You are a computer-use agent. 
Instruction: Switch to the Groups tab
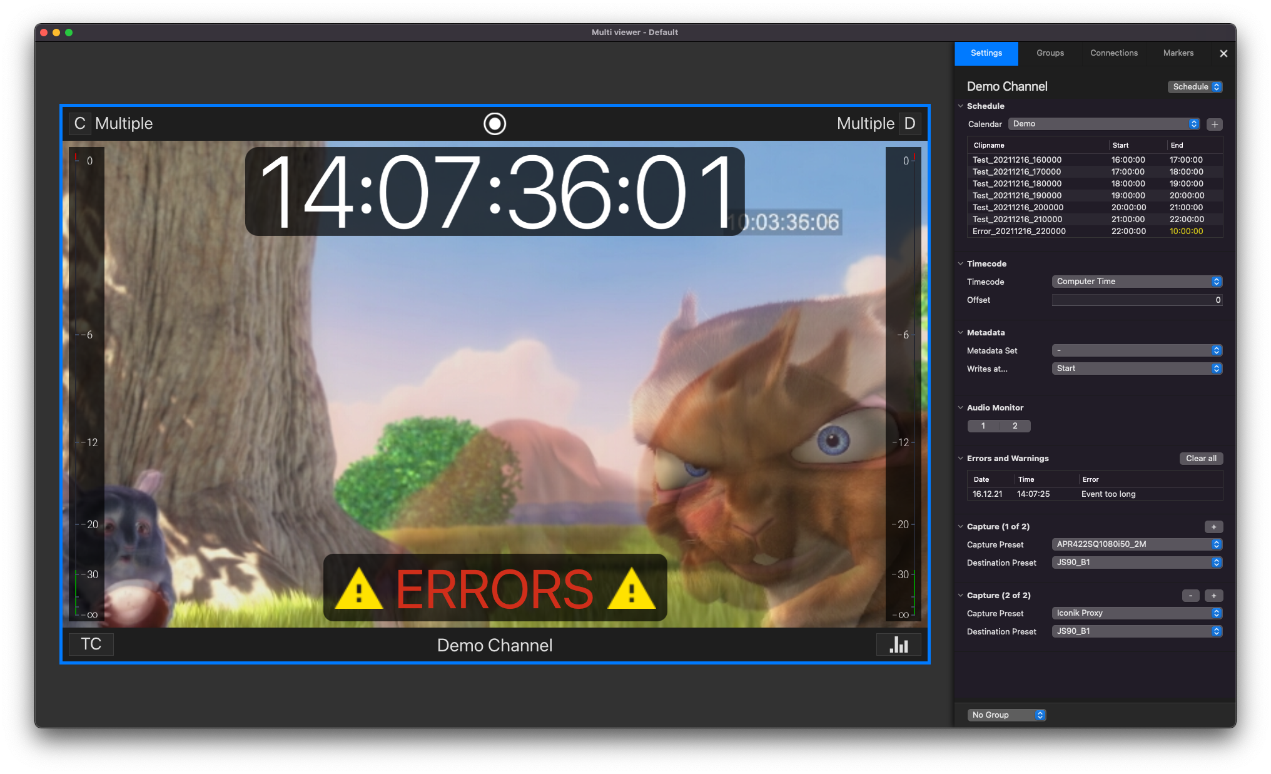pos(1050,53)
